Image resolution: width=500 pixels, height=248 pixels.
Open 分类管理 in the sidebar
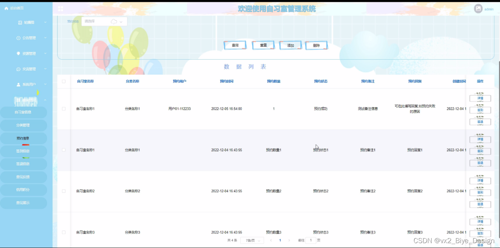[x=23, y=125]
